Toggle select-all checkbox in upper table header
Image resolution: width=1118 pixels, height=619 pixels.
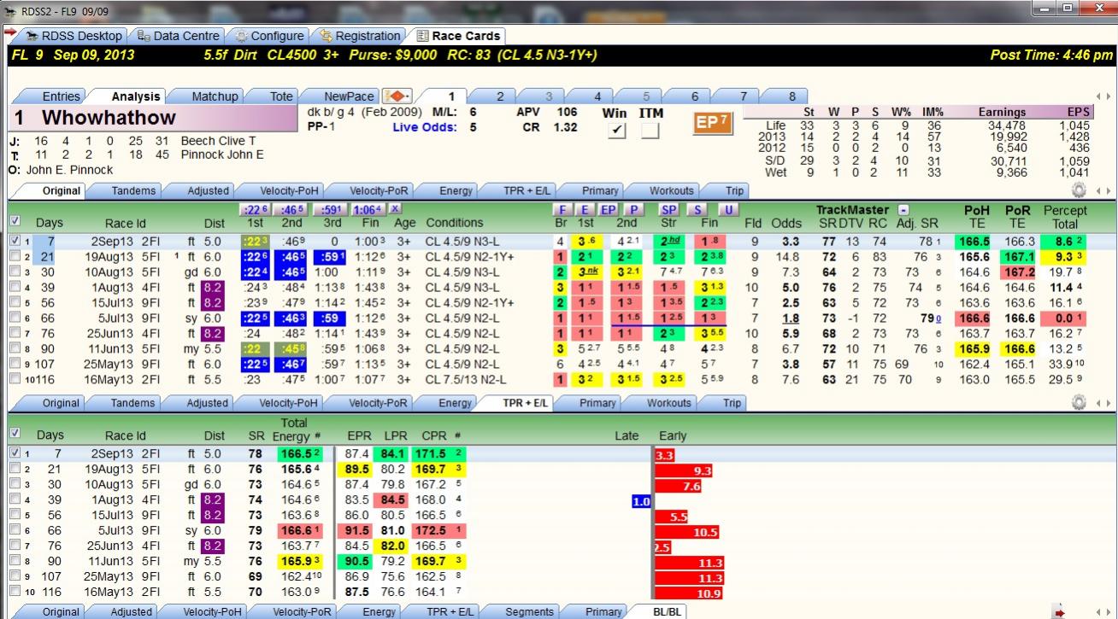coord(15,221)
